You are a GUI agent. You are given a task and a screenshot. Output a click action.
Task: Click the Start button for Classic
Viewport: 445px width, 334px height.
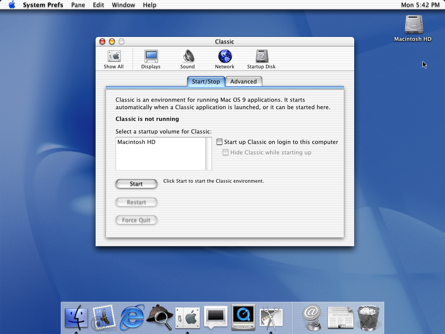coord(136,184)
